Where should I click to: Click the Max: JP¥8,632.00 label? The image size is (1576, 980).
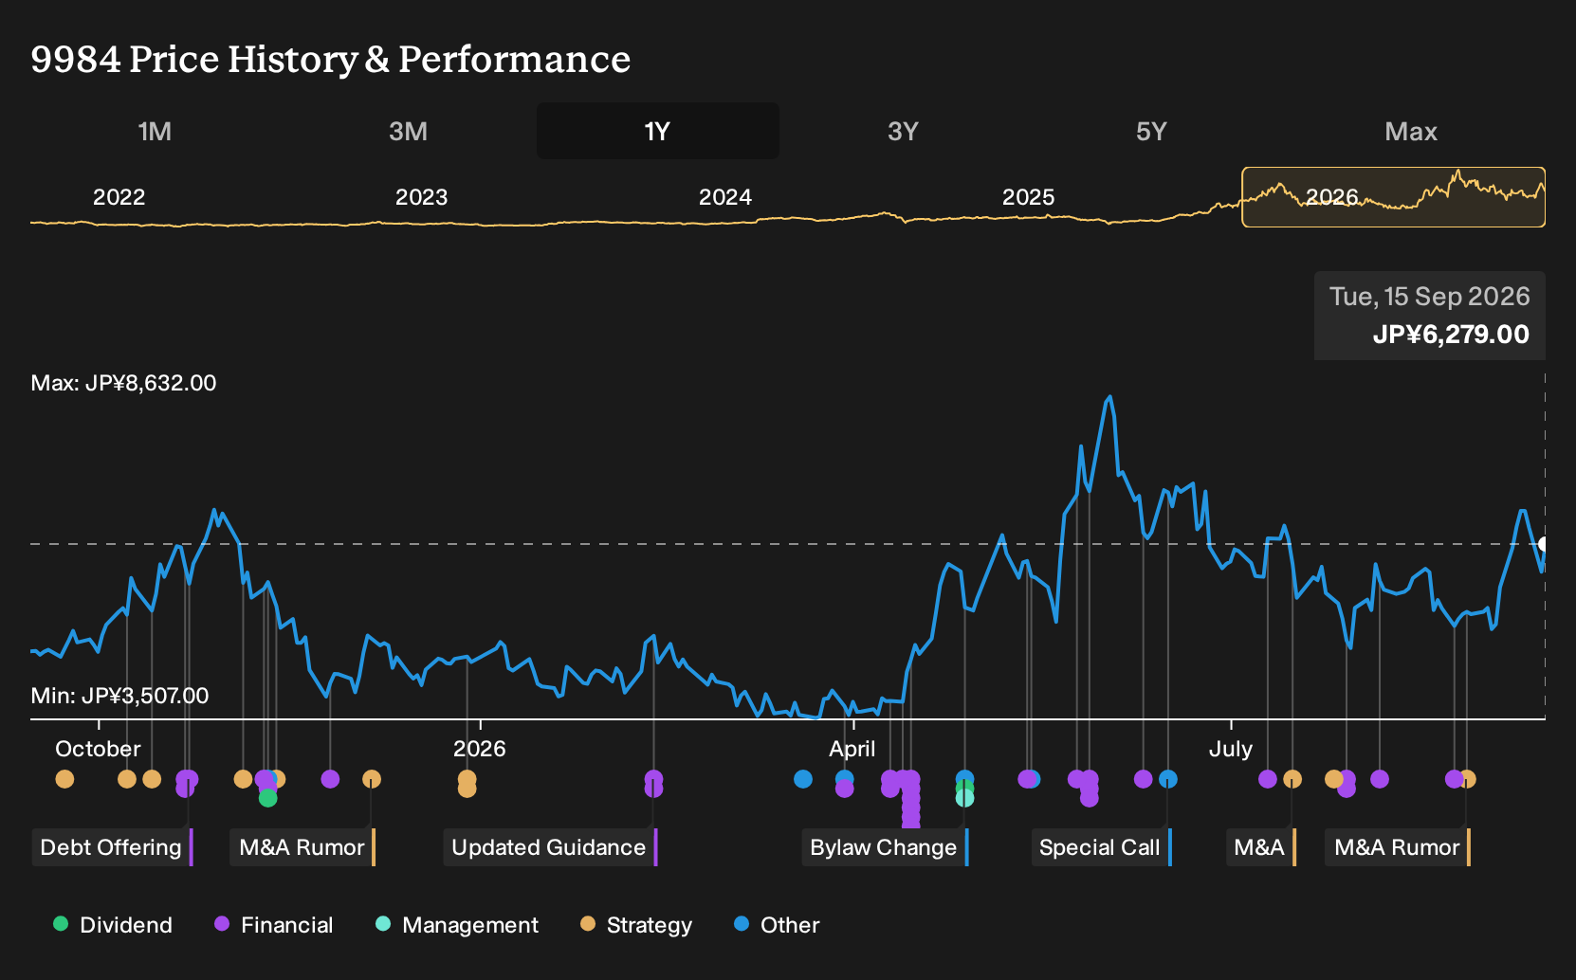[123, 383]
